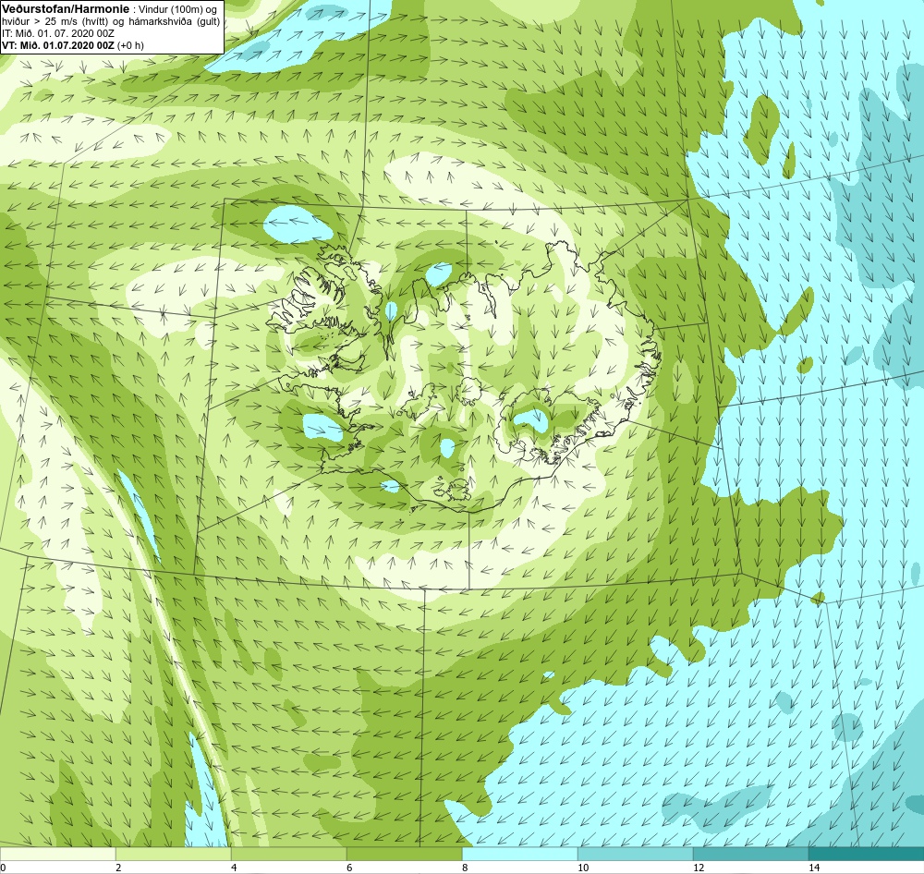Click the Veðurstofan/Harmonie title text
The image size is (924, 874).
[65, 9]
